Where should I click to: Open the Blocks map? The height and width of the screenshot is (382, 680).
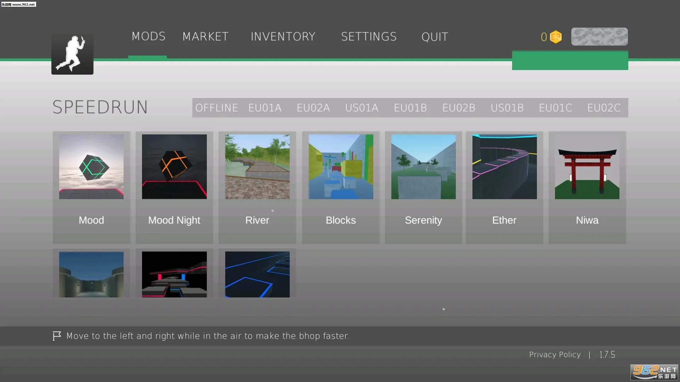(x=341, y=167)
